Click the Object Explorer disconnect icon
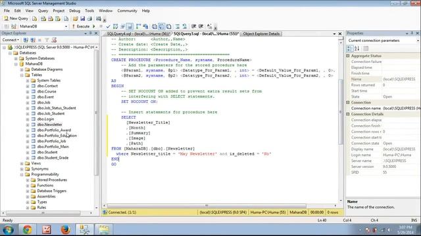Screen dimensions: 421x236 pos(33,40)
